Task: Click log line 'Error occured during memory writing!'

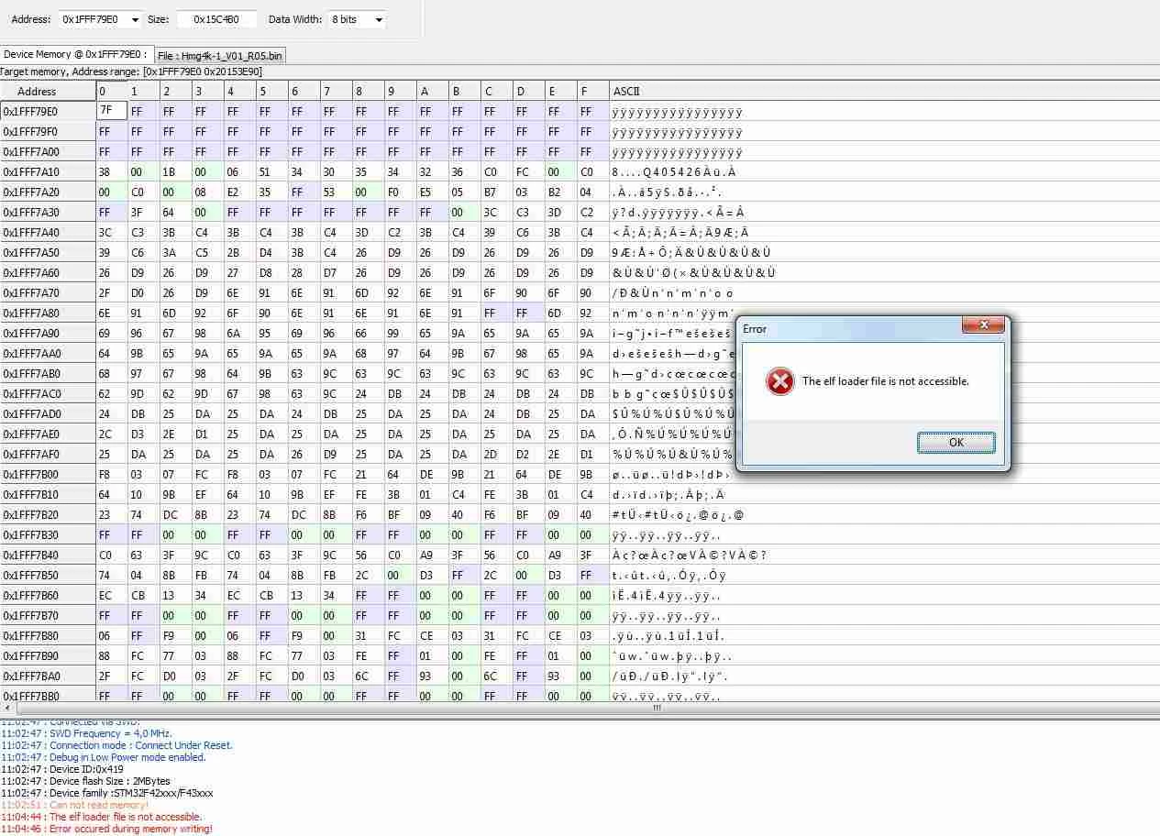Action: [106, 829]
